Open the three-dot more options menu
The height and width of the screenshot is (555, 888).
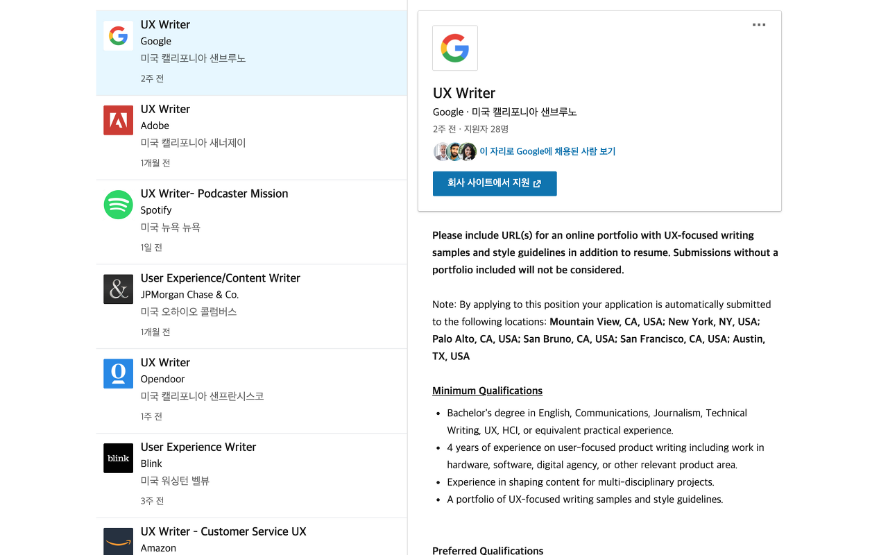(759, 25)
